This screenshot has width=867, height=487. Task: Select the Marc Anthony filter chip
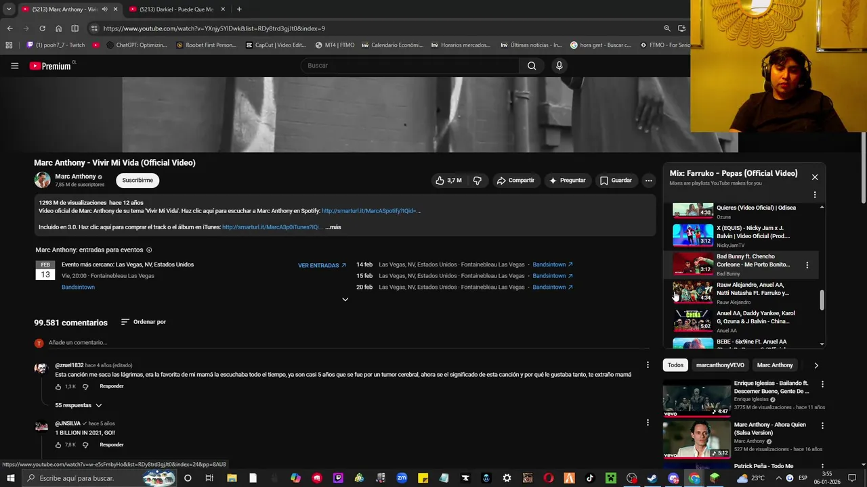point(775,365)
